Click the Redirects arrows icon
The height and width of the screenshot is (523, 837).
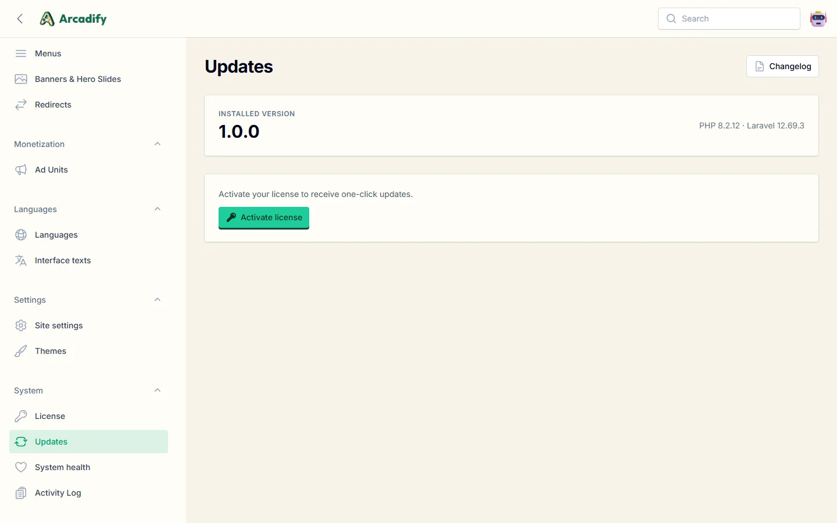[21, 105]
